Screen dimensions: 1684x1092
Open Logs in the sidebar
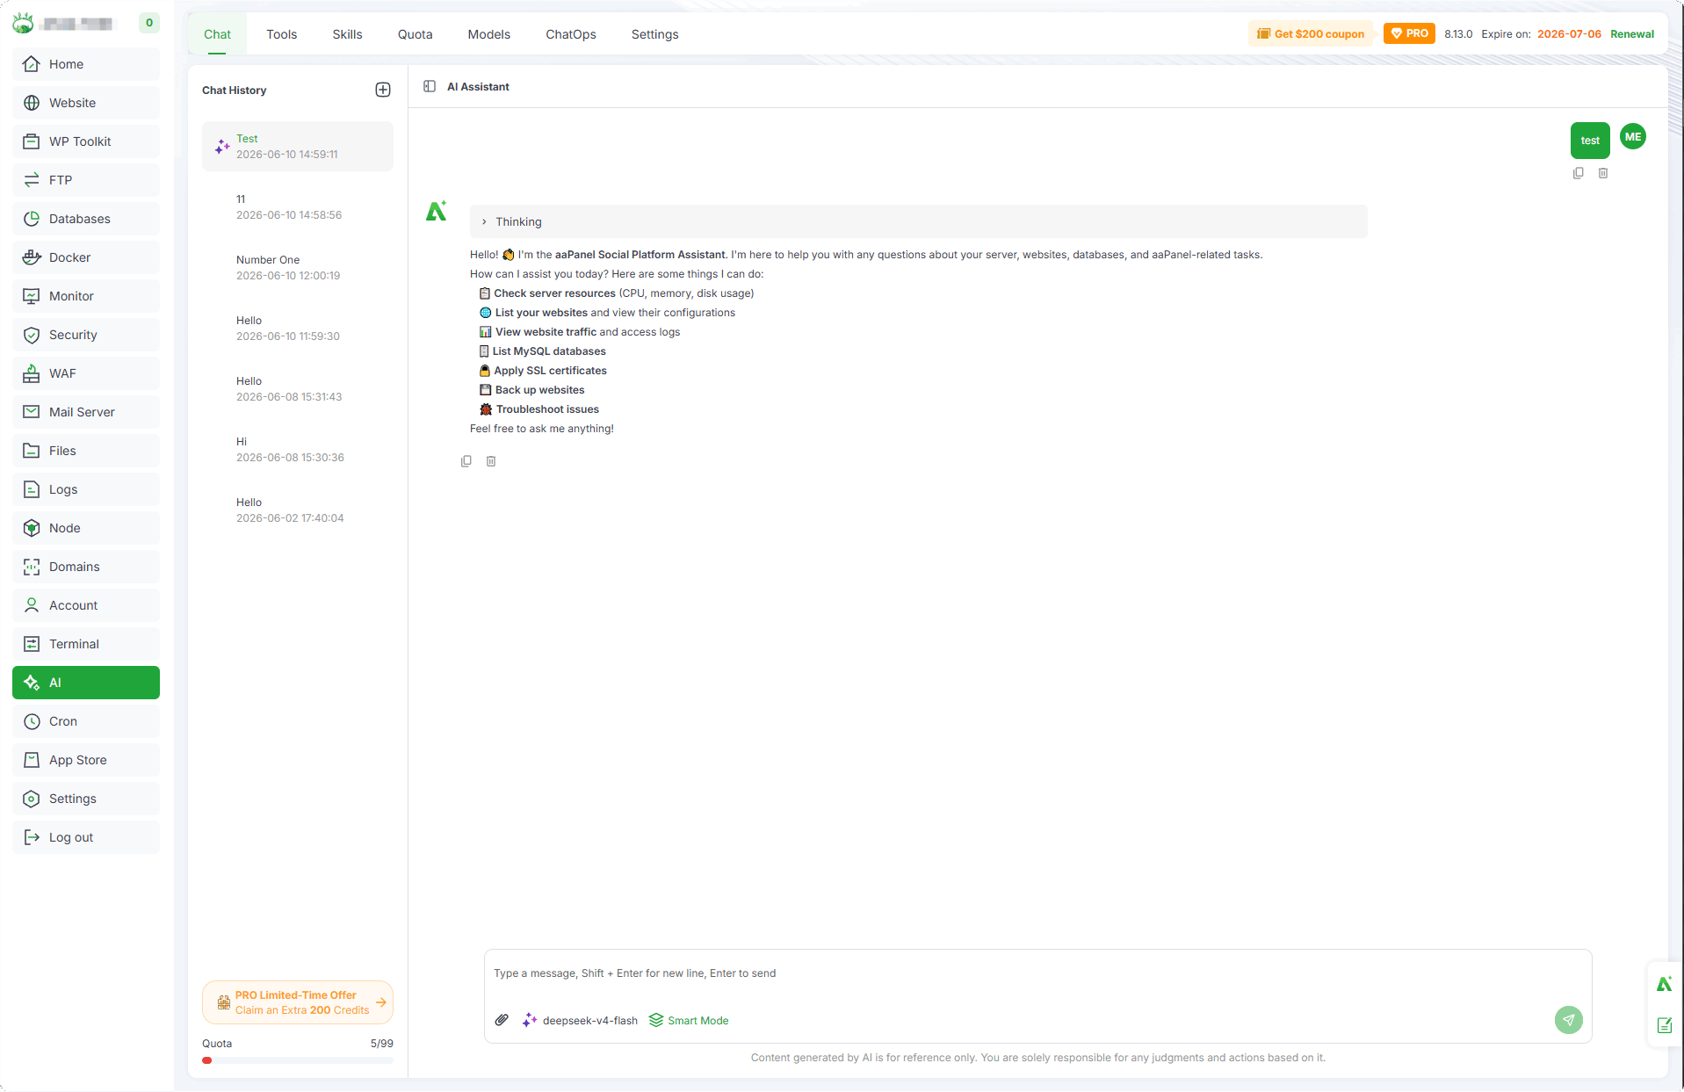[x=86, y=489]
